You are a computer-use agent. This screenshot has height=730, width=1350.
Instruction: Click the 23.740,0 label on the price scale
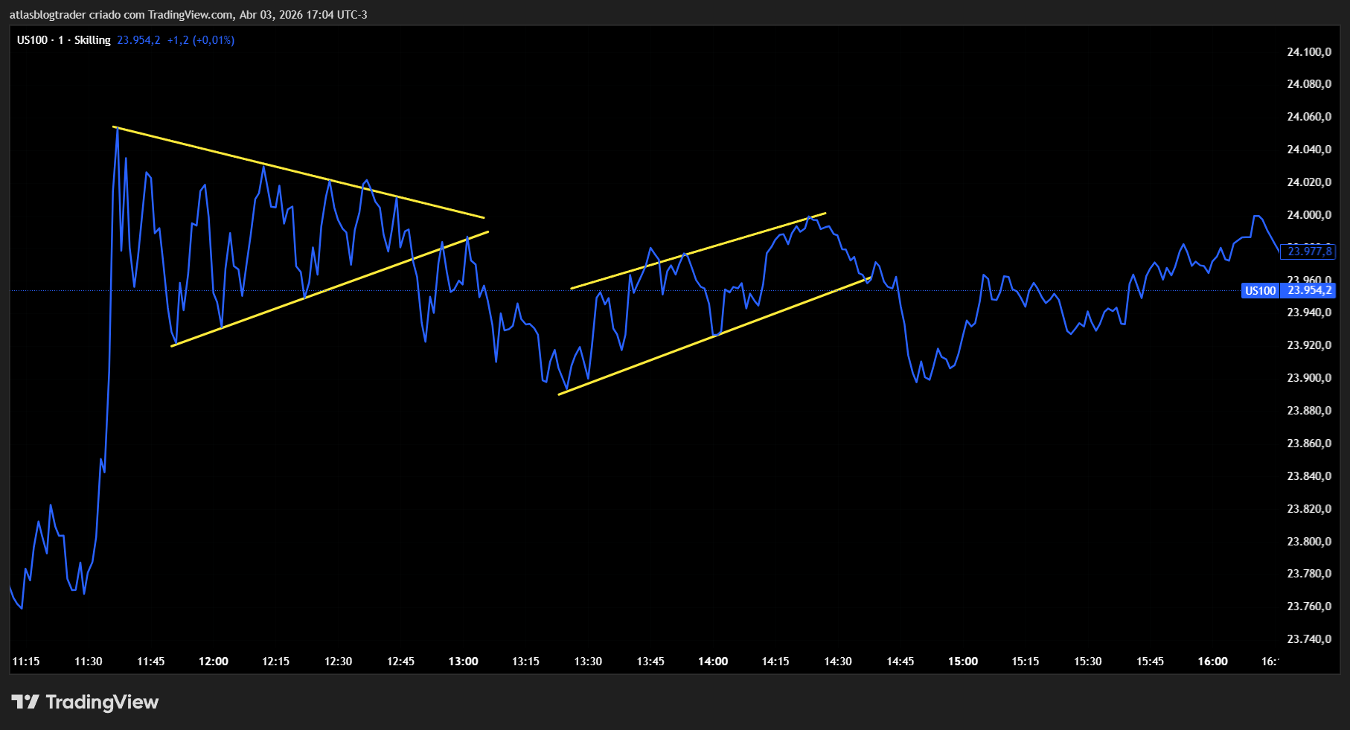(x=1308, y=639)
